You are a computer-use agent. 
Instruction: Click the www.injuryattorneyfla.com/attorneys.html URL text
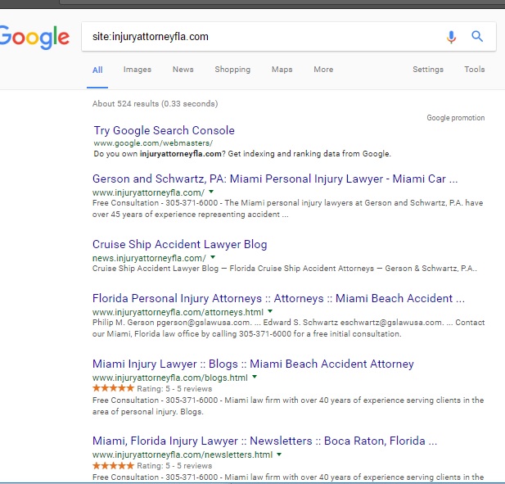(x=178, y=312)
